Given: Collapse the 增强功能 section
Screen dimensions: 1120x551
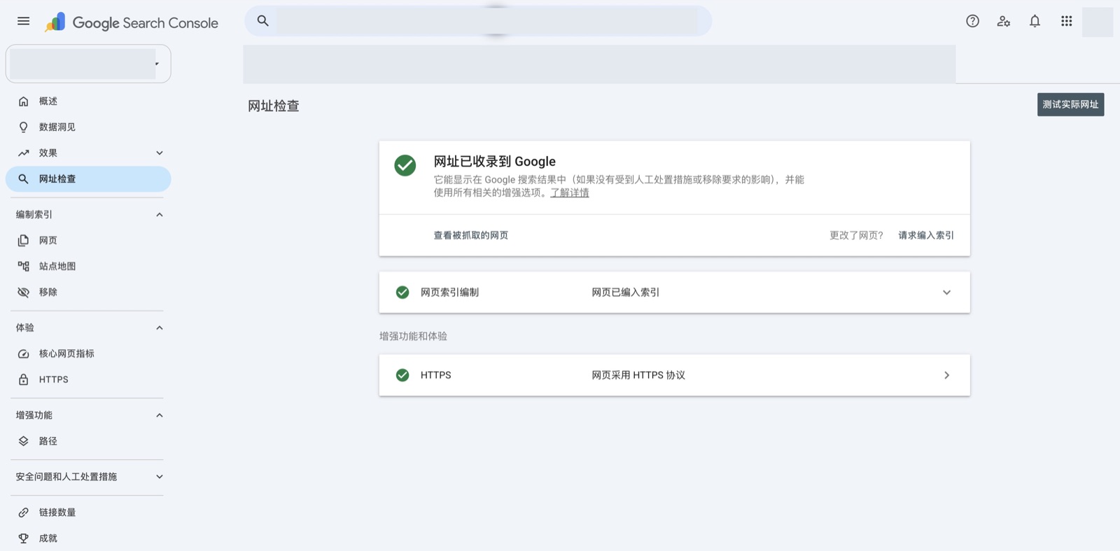Looking at the screenshot, I should click(x=160, y=415).
